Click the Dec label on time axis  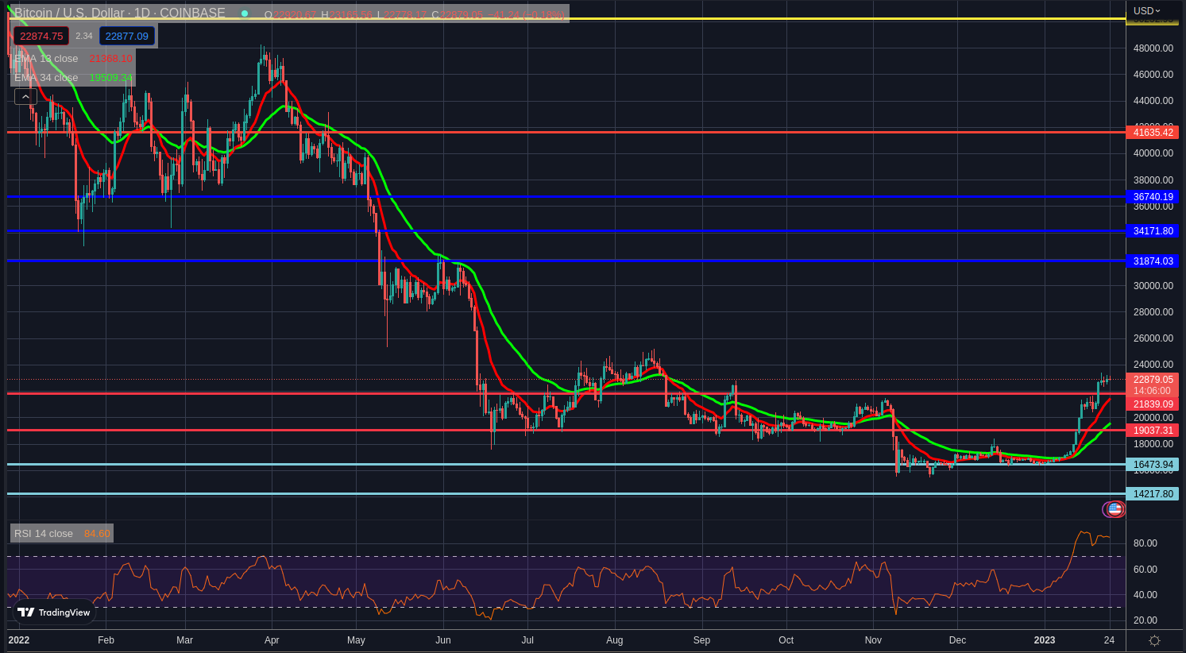click(x=957, y=640)
